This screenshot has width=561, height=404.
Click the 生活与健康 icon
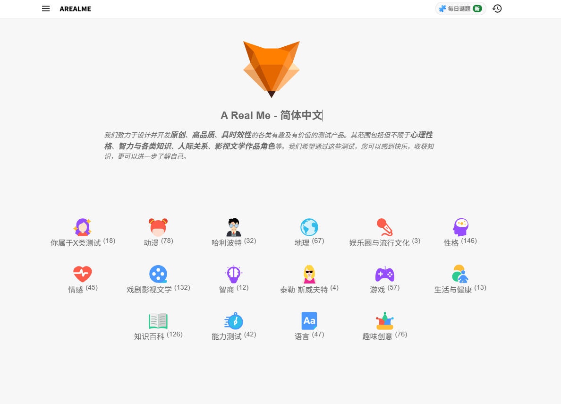point(460,274)
